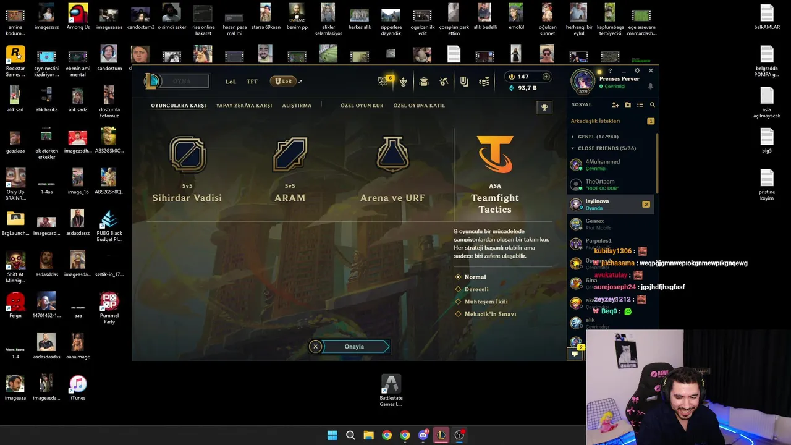
Task: Click the X cancel button beside Onayla
Action: (315, 347)
